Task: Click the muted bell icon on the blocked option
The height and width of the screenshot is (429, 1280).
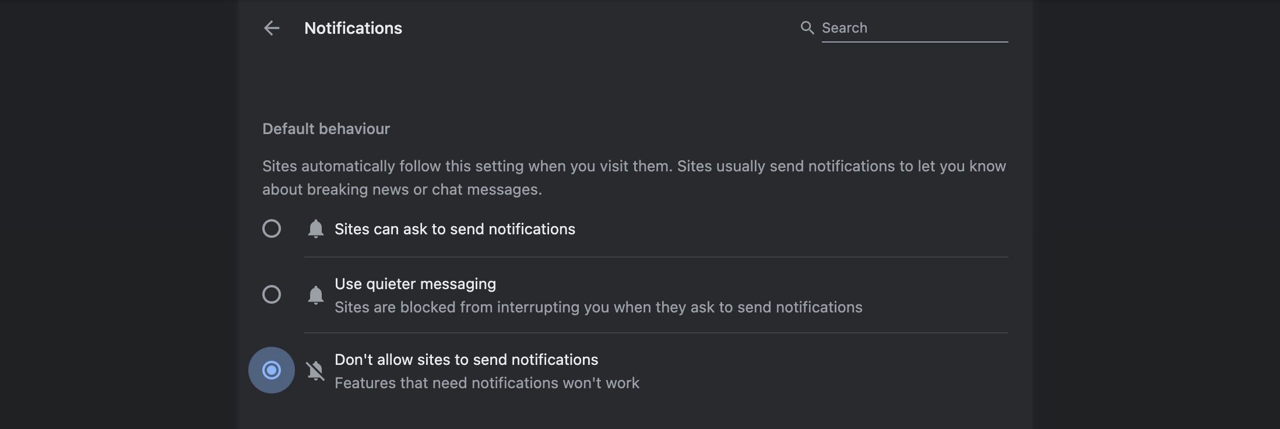Action: 316,370
